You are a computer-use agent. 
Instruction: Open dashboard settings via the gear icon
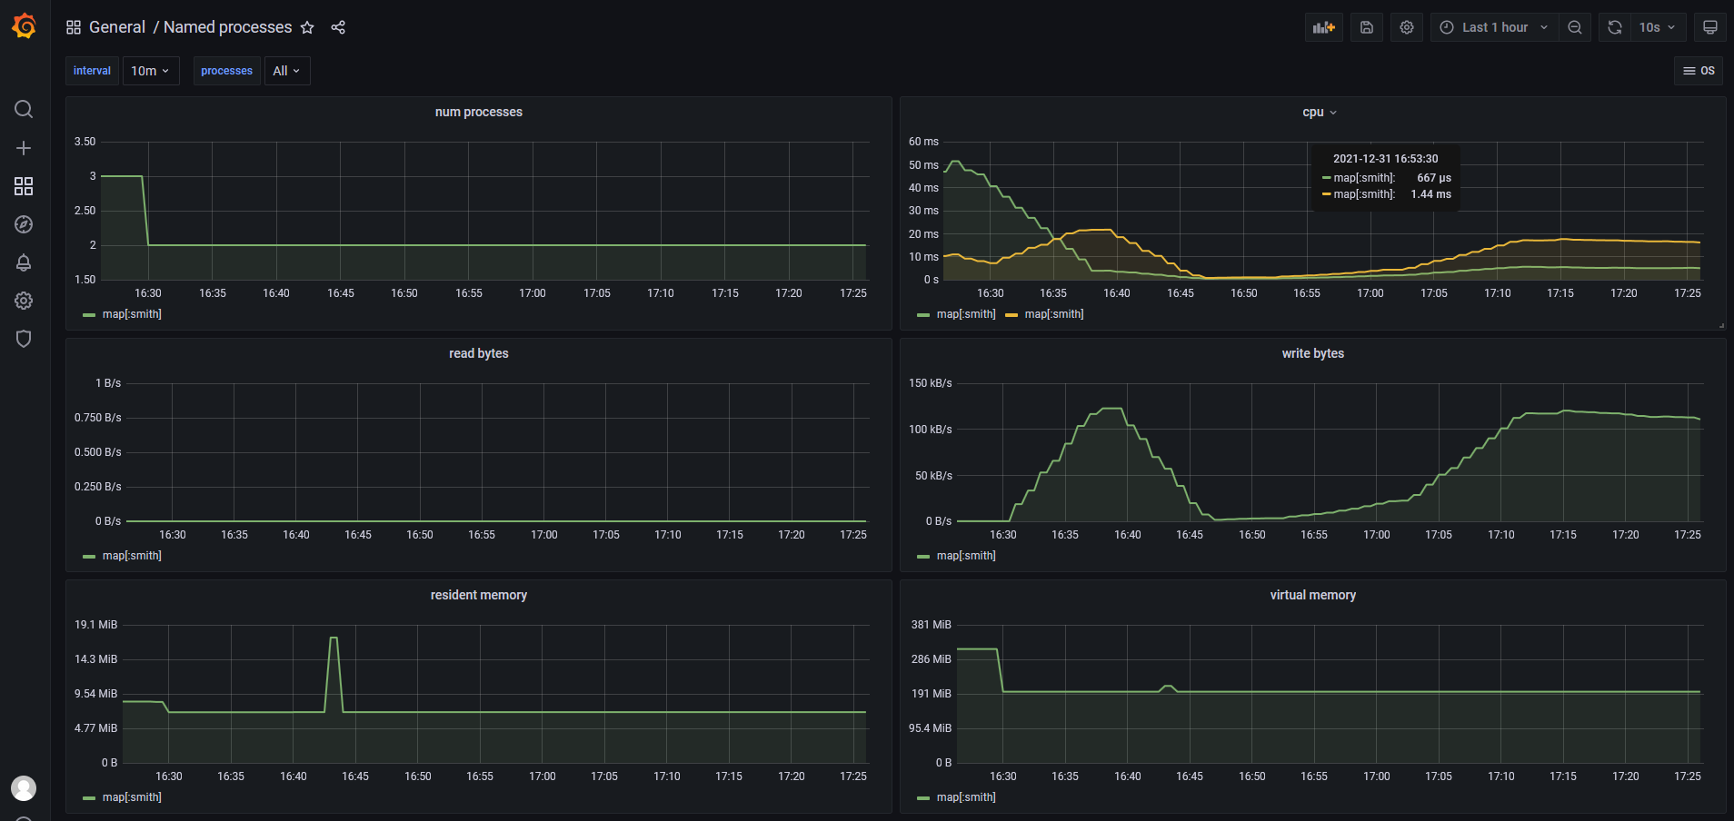pos(1406,27)
